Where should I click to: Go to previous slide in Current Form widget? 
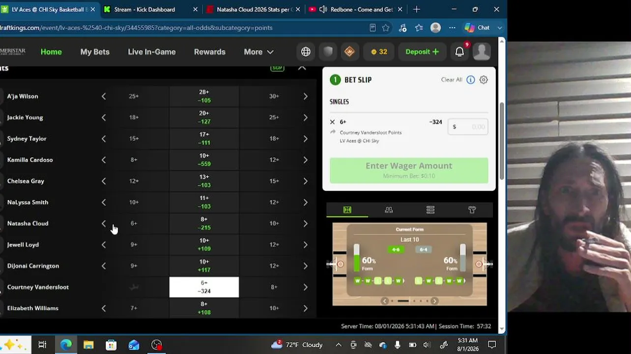click(385, 301)
